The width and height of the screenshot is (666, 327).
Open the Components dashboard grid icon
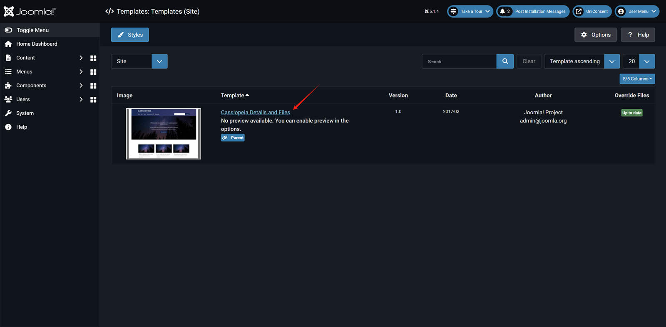coord(93,86)
